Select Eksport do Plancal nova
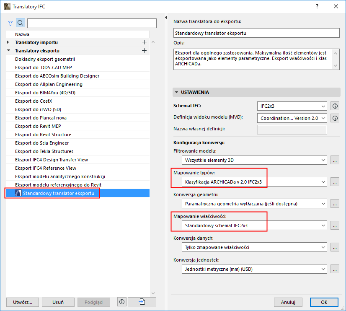Screen dimensions: 346x311 (x=77, y=118)
